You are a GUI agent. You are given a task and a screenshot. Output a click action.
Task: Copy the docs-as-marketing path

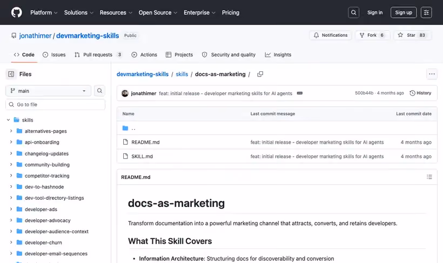[x=260, y=74]
